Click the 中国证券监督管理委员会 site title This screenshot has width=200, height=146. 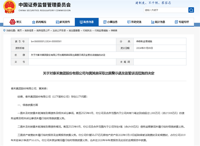click(x=44, y=5)
